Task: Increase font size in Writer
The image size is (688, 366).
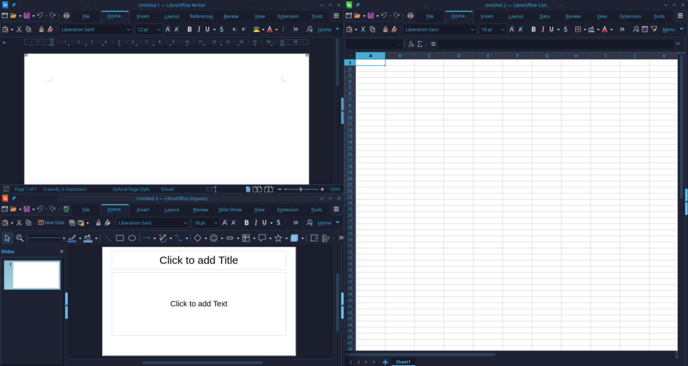Action: (167, 30)
